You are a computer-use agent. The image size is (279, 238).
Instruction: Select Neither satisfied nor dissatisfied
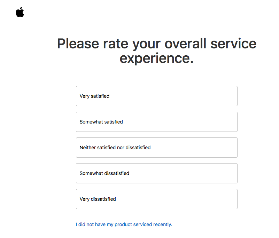[157, 148]
